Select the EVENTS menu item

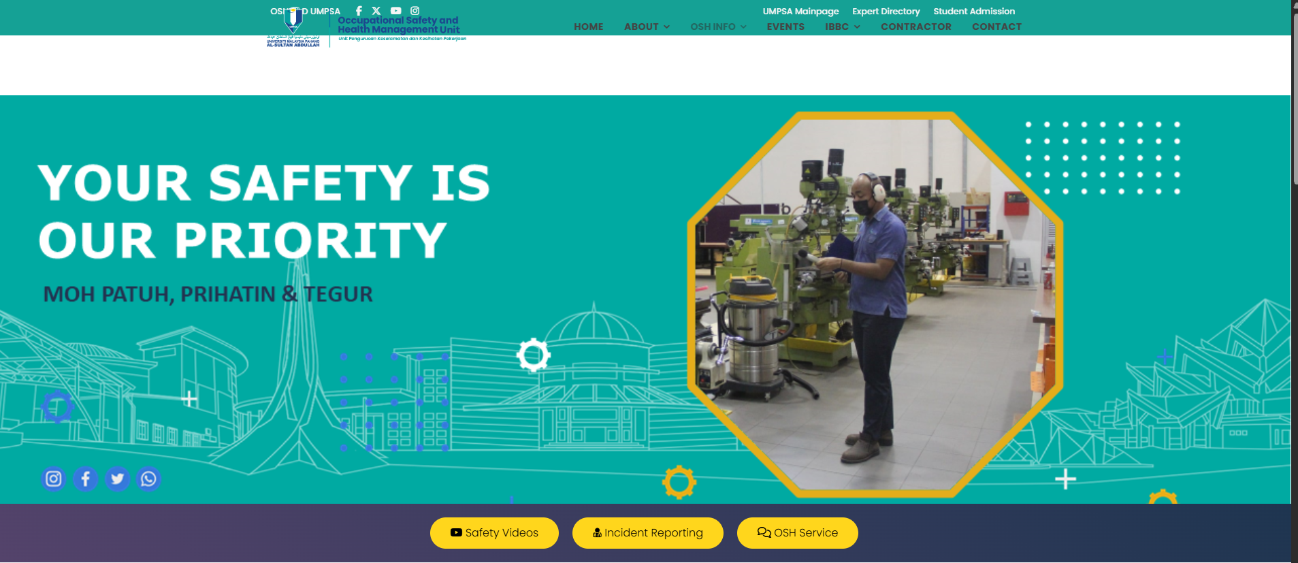point(785,27)
